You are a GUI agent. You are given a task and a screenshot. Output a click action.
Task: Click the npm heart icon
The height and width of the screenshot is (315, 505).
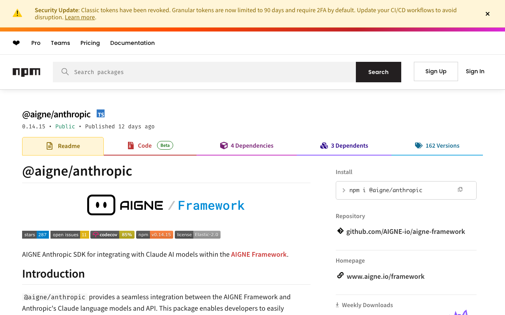16,43
